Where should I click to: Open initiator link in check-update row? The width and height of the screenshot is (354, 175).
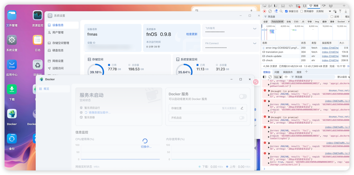tap(330, 56)
